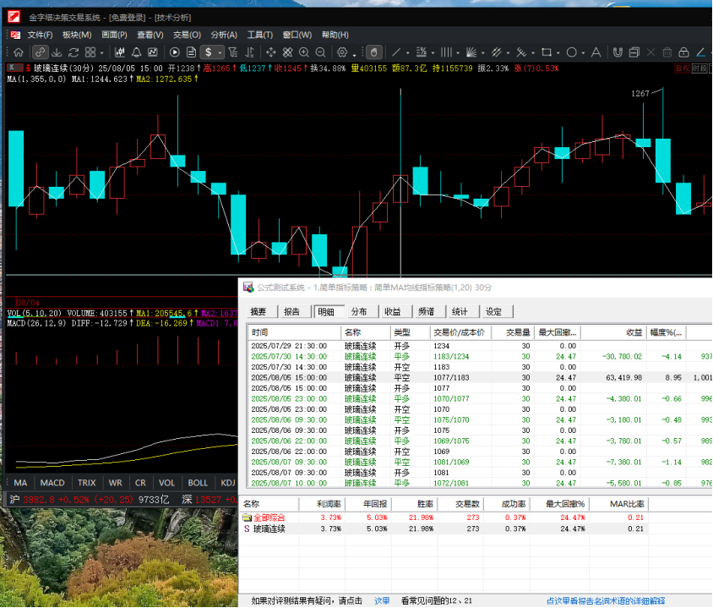
Task: Expand the rectangle shape tool dropdown
Action: pyautogui.click(x=558, y=53)
